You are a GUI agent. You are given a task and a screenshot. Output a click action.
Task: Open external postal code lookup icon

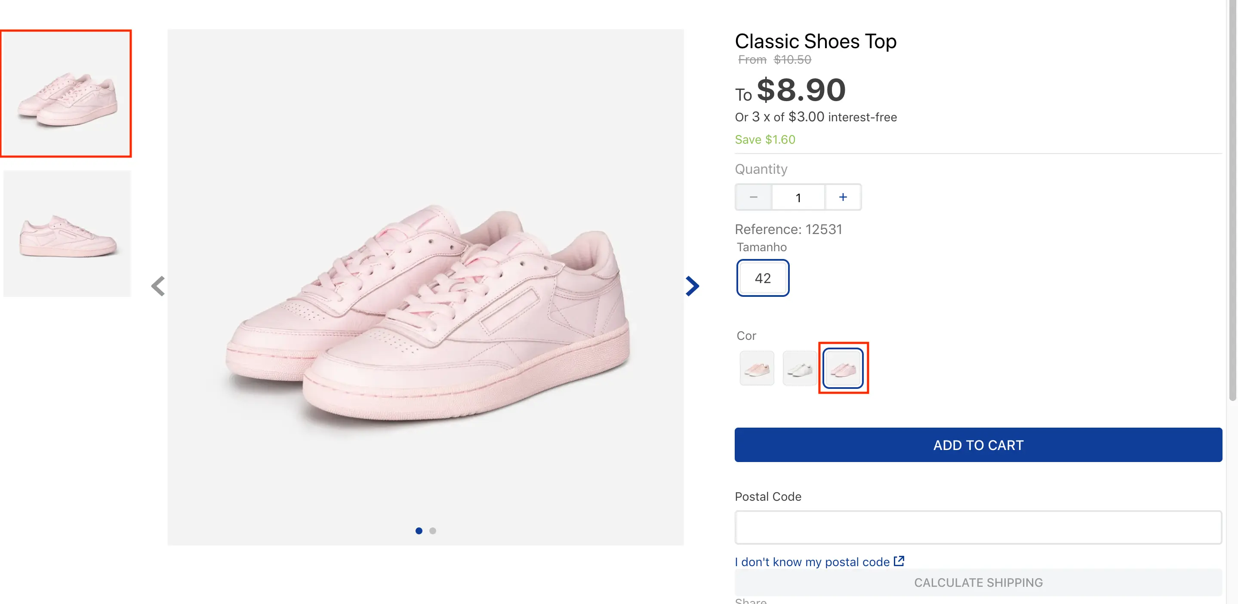click(899, 561)
